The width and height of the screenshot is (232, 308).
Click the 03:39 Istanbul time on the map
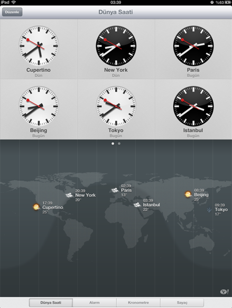point(148,200)
